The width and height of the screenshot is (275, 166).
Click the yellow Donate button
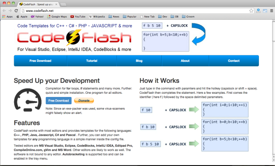(x=84, y=101)
